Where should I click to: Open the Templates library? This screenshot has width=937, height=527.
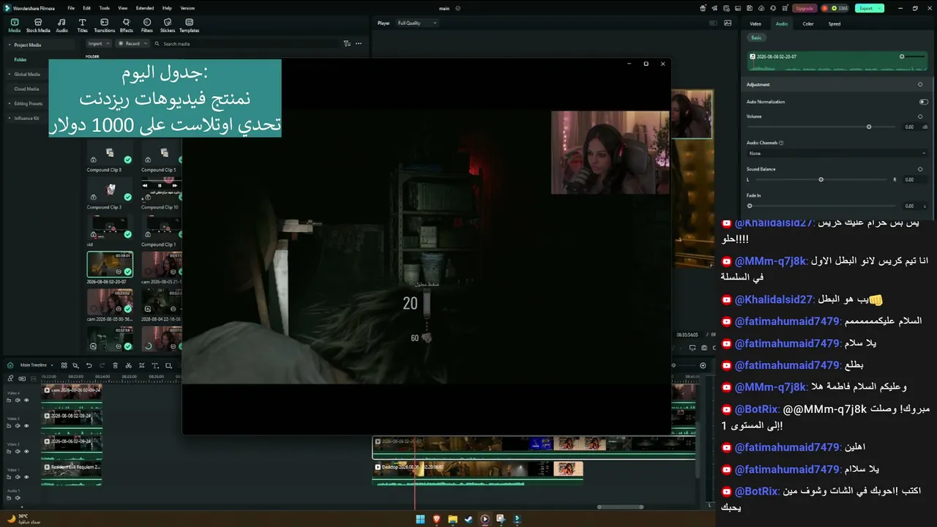(189, 26)
